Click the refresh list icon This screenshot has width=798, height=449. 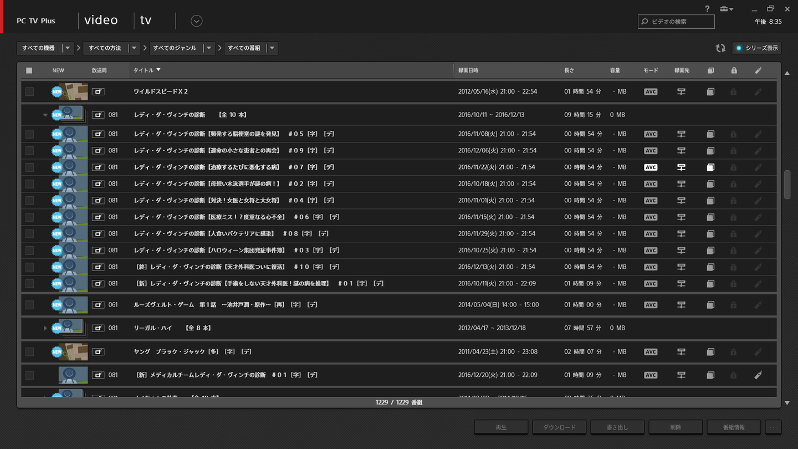tap(720, 48)
